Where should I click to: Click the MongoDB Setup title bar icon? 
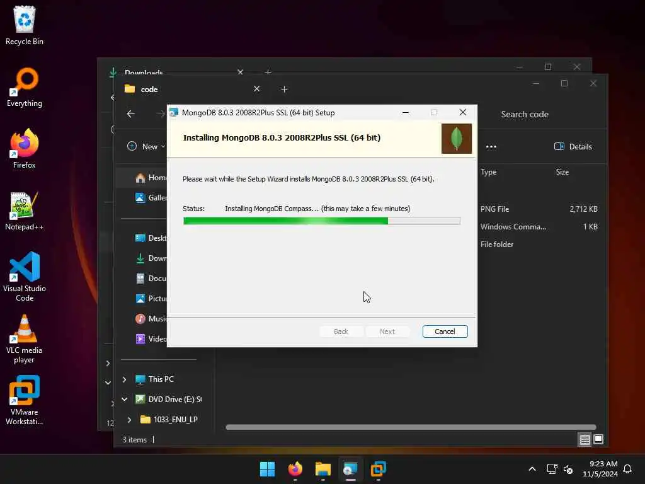pyautogui.click(x=174, y=113)
